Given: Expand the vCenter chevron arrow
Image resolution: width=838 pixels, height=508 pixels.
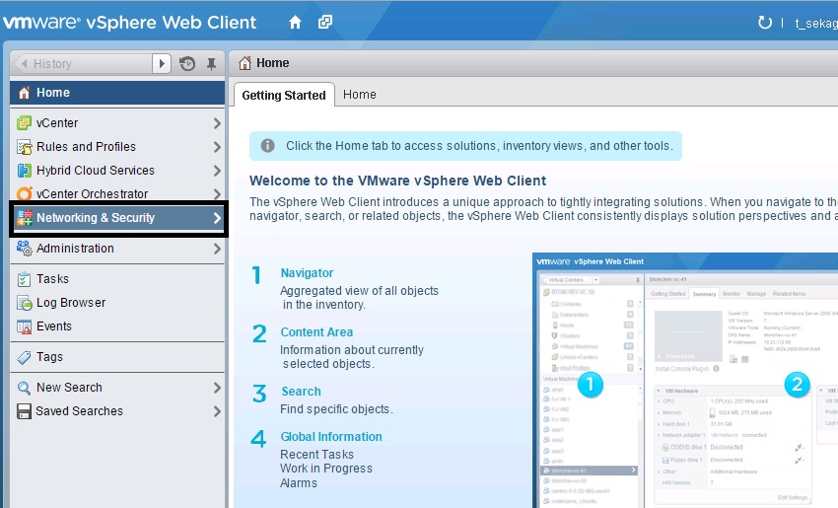Looking at the screenshot, I should point(217,123).
